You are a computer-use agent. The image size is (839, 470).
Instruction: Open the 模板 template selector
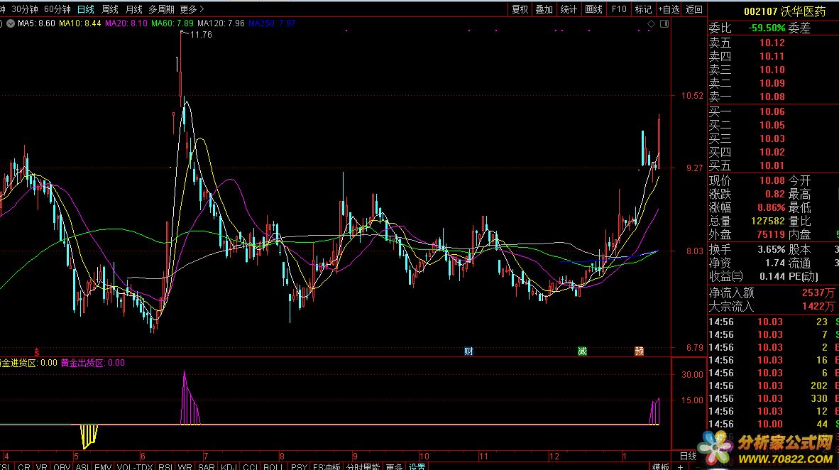[660, 466]
